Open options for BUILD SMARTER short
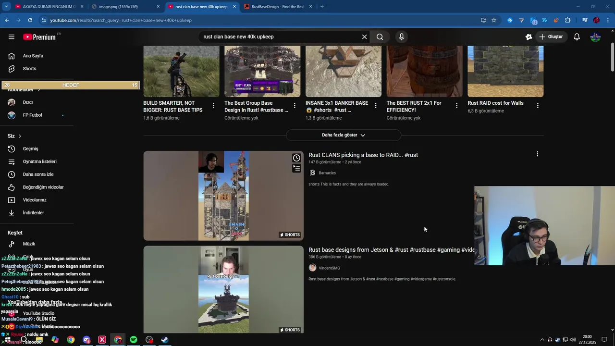 213,106
